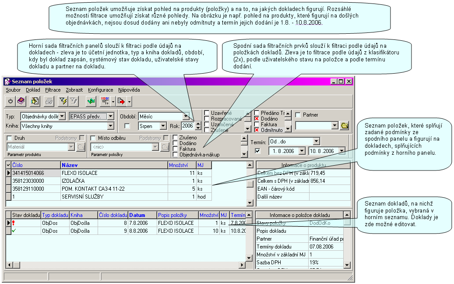The image size is (454, 284).
Task: Click the document with red arrow export icon
Action: [x=121, y=101]
